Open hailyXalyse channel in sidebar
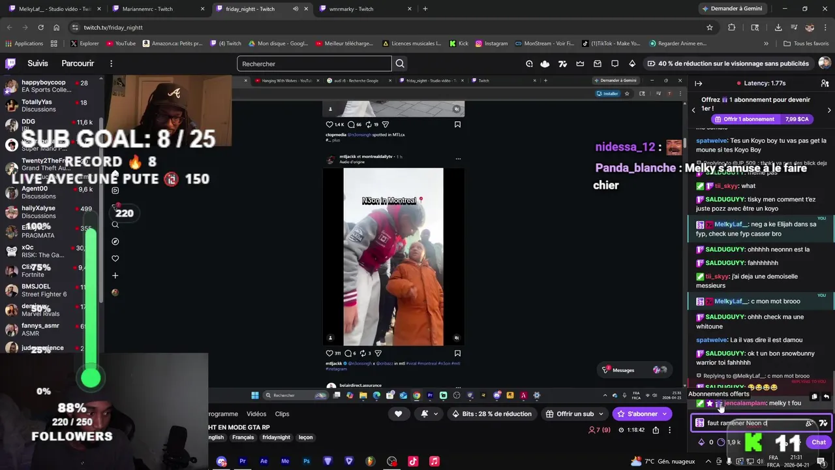This screenshot has height=470, width=835. (51, 212)
